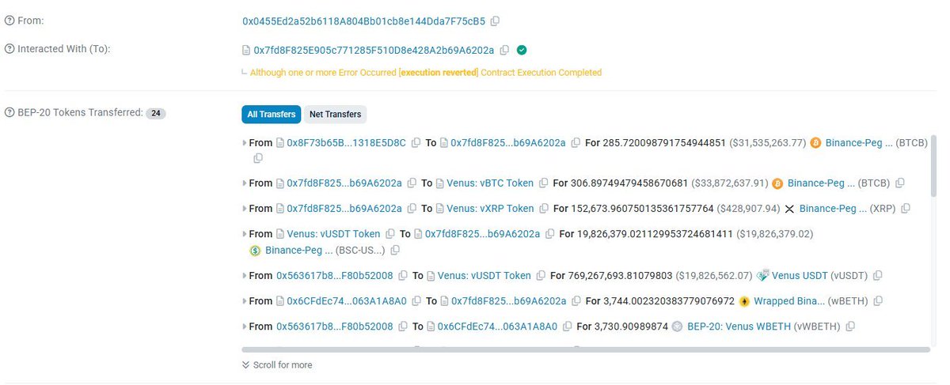950x385 pixels.
Task: Expand the 285.72 BTCB transfer row arrow
Action: pos(245,143)
